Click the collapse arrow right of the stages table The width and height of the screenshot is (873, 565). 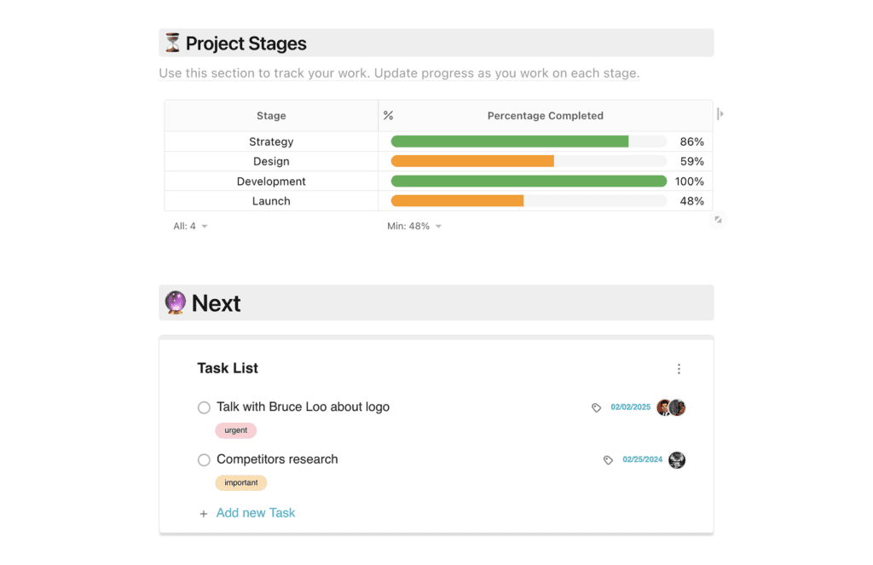click(720, 112)
